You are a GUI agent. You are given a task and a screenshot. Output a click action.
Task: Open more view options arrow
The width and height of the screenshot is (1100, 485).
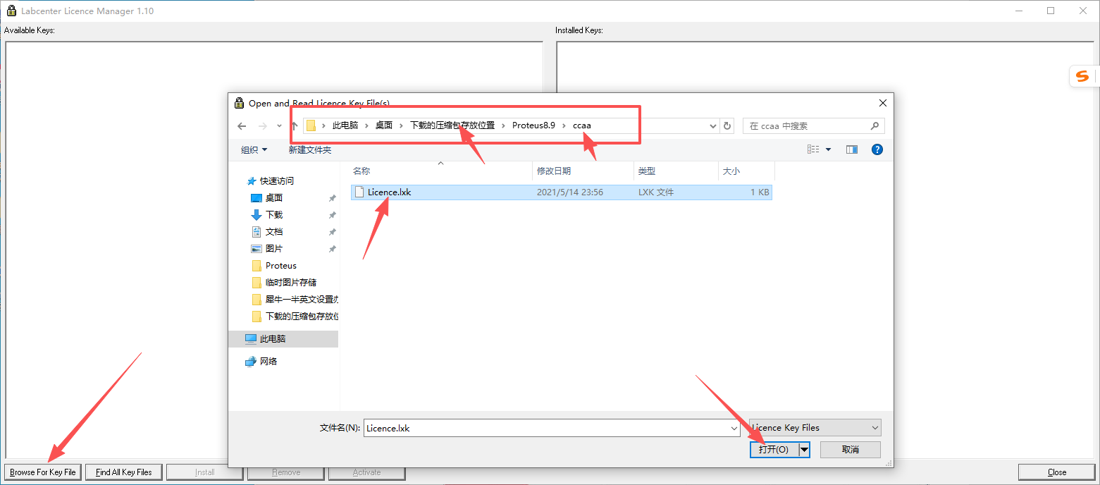pyautogui.click(x=829, y=149)
